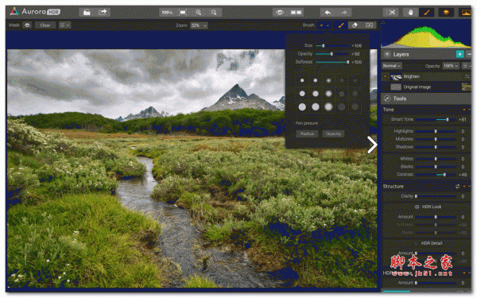Select the masking brush tool in top toolbar
This screenshot has height=298, width=477.
(x=426, y=13)
